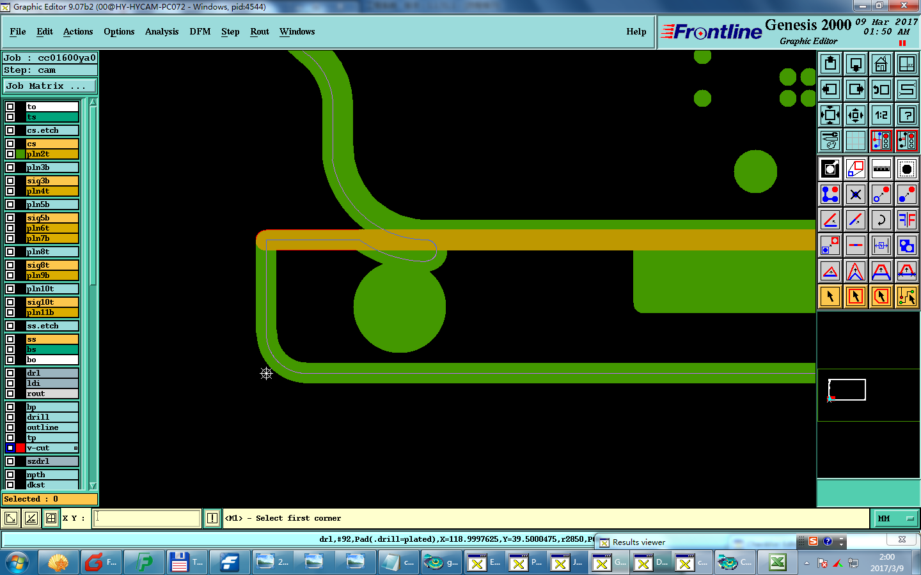Toggle display checkbox for layer v-cut

[x=10, y=448]
